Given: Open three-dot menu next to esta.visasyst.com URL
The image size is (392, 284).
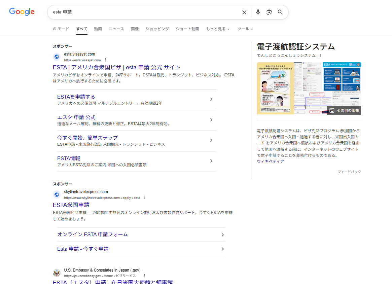Looking at the screenshot, I should coord(106,60).
